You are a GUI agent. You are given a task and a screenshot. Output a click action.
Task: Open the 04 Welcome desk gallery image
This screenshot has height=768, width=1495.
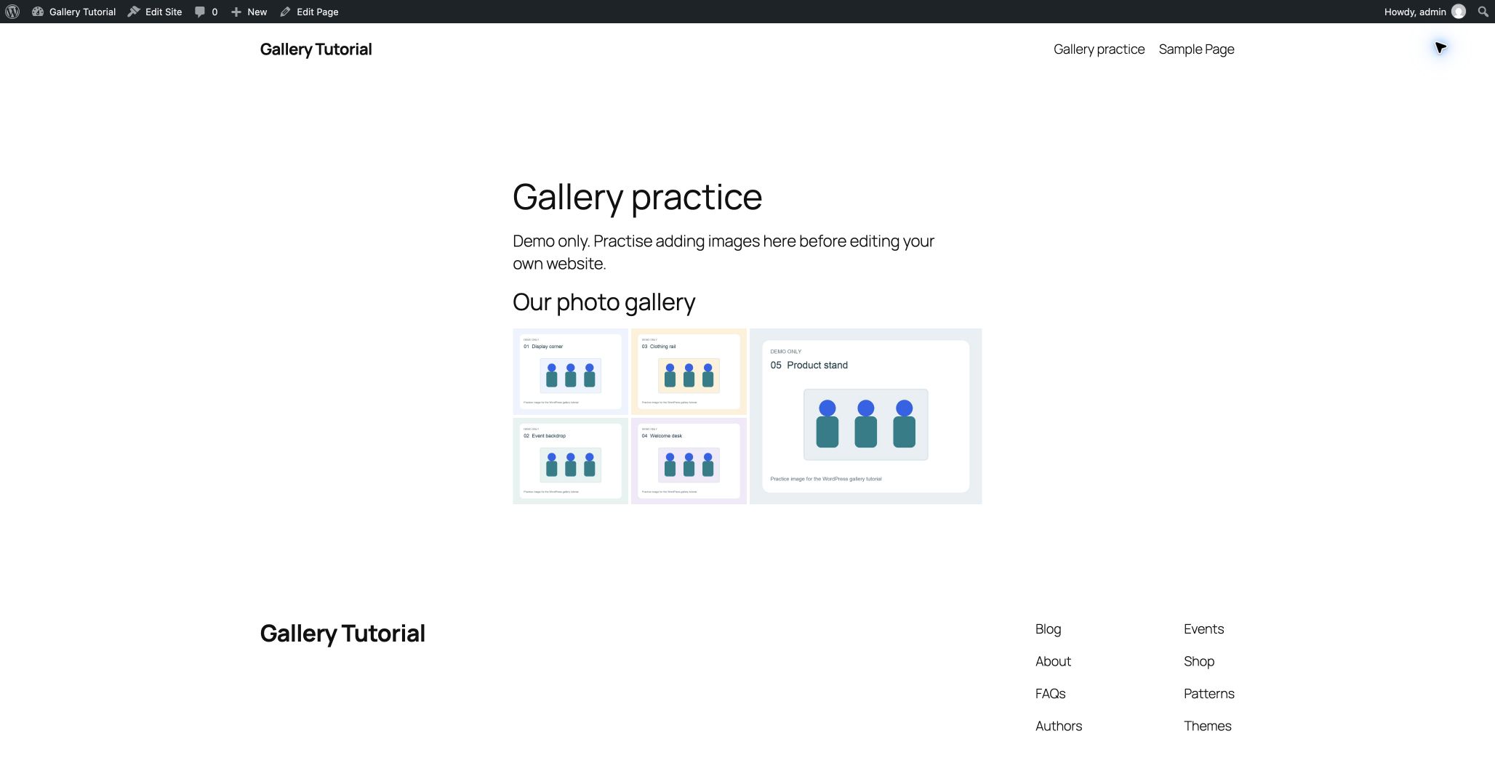tap(689, 461)
